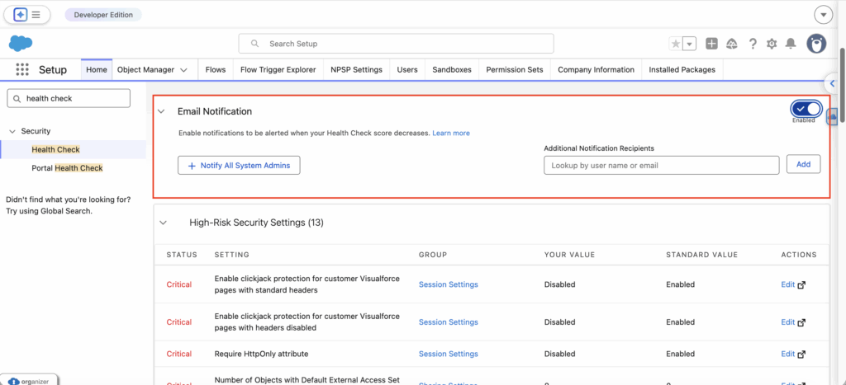Screen dimensions: 846x385
Task: Collapse the Security tree node
Action: pyautogui.click(x=12, y=131)
